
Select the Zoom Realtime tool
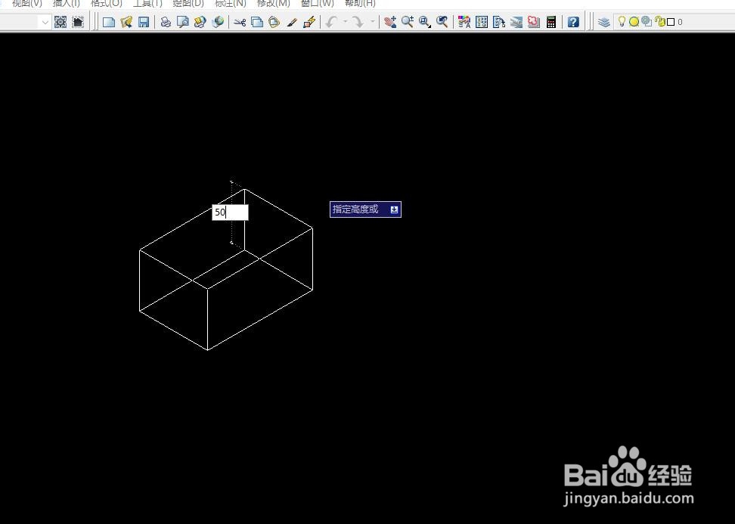pos(407,22)
